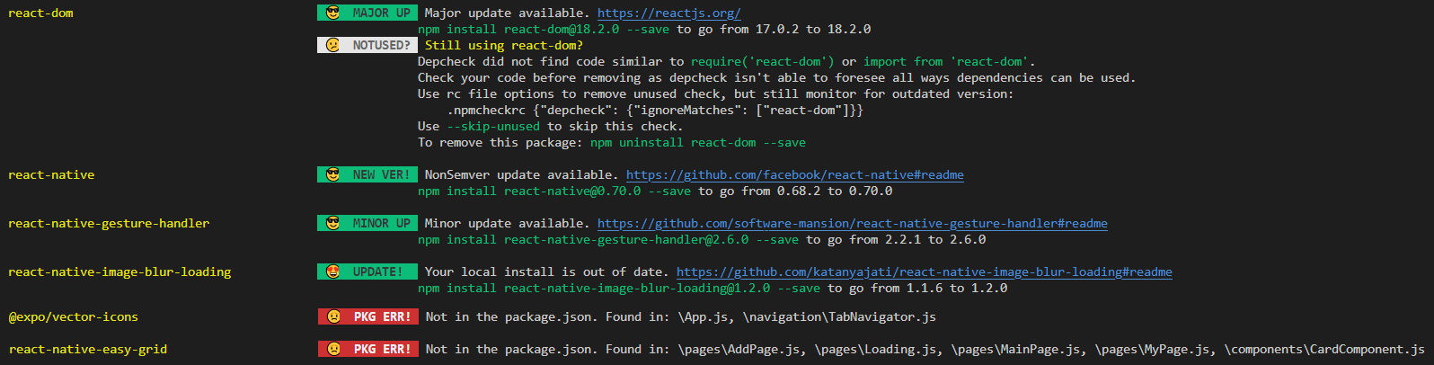Open the react-native GitHub readme link

[x=795, y=175]
